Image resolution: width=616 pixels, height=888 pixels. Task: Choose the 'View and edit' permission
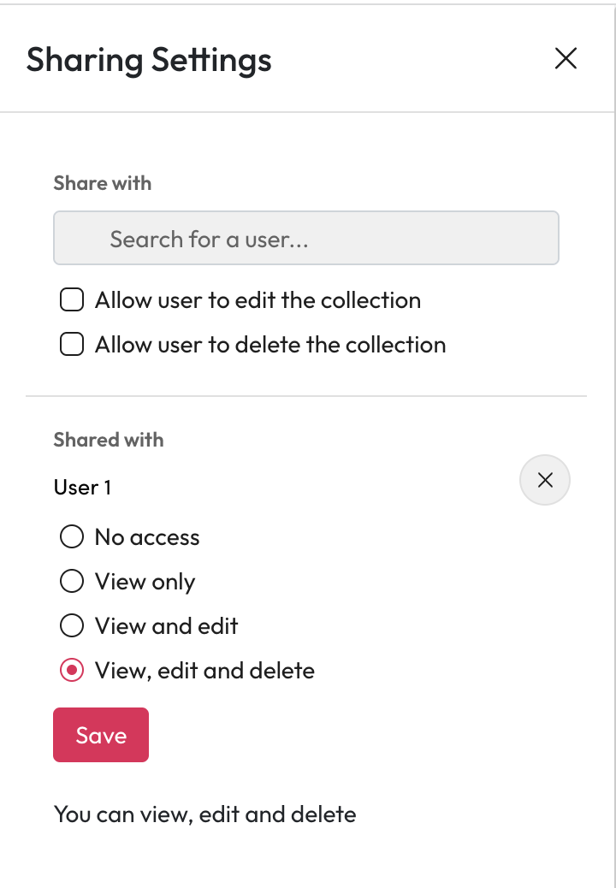72,626
